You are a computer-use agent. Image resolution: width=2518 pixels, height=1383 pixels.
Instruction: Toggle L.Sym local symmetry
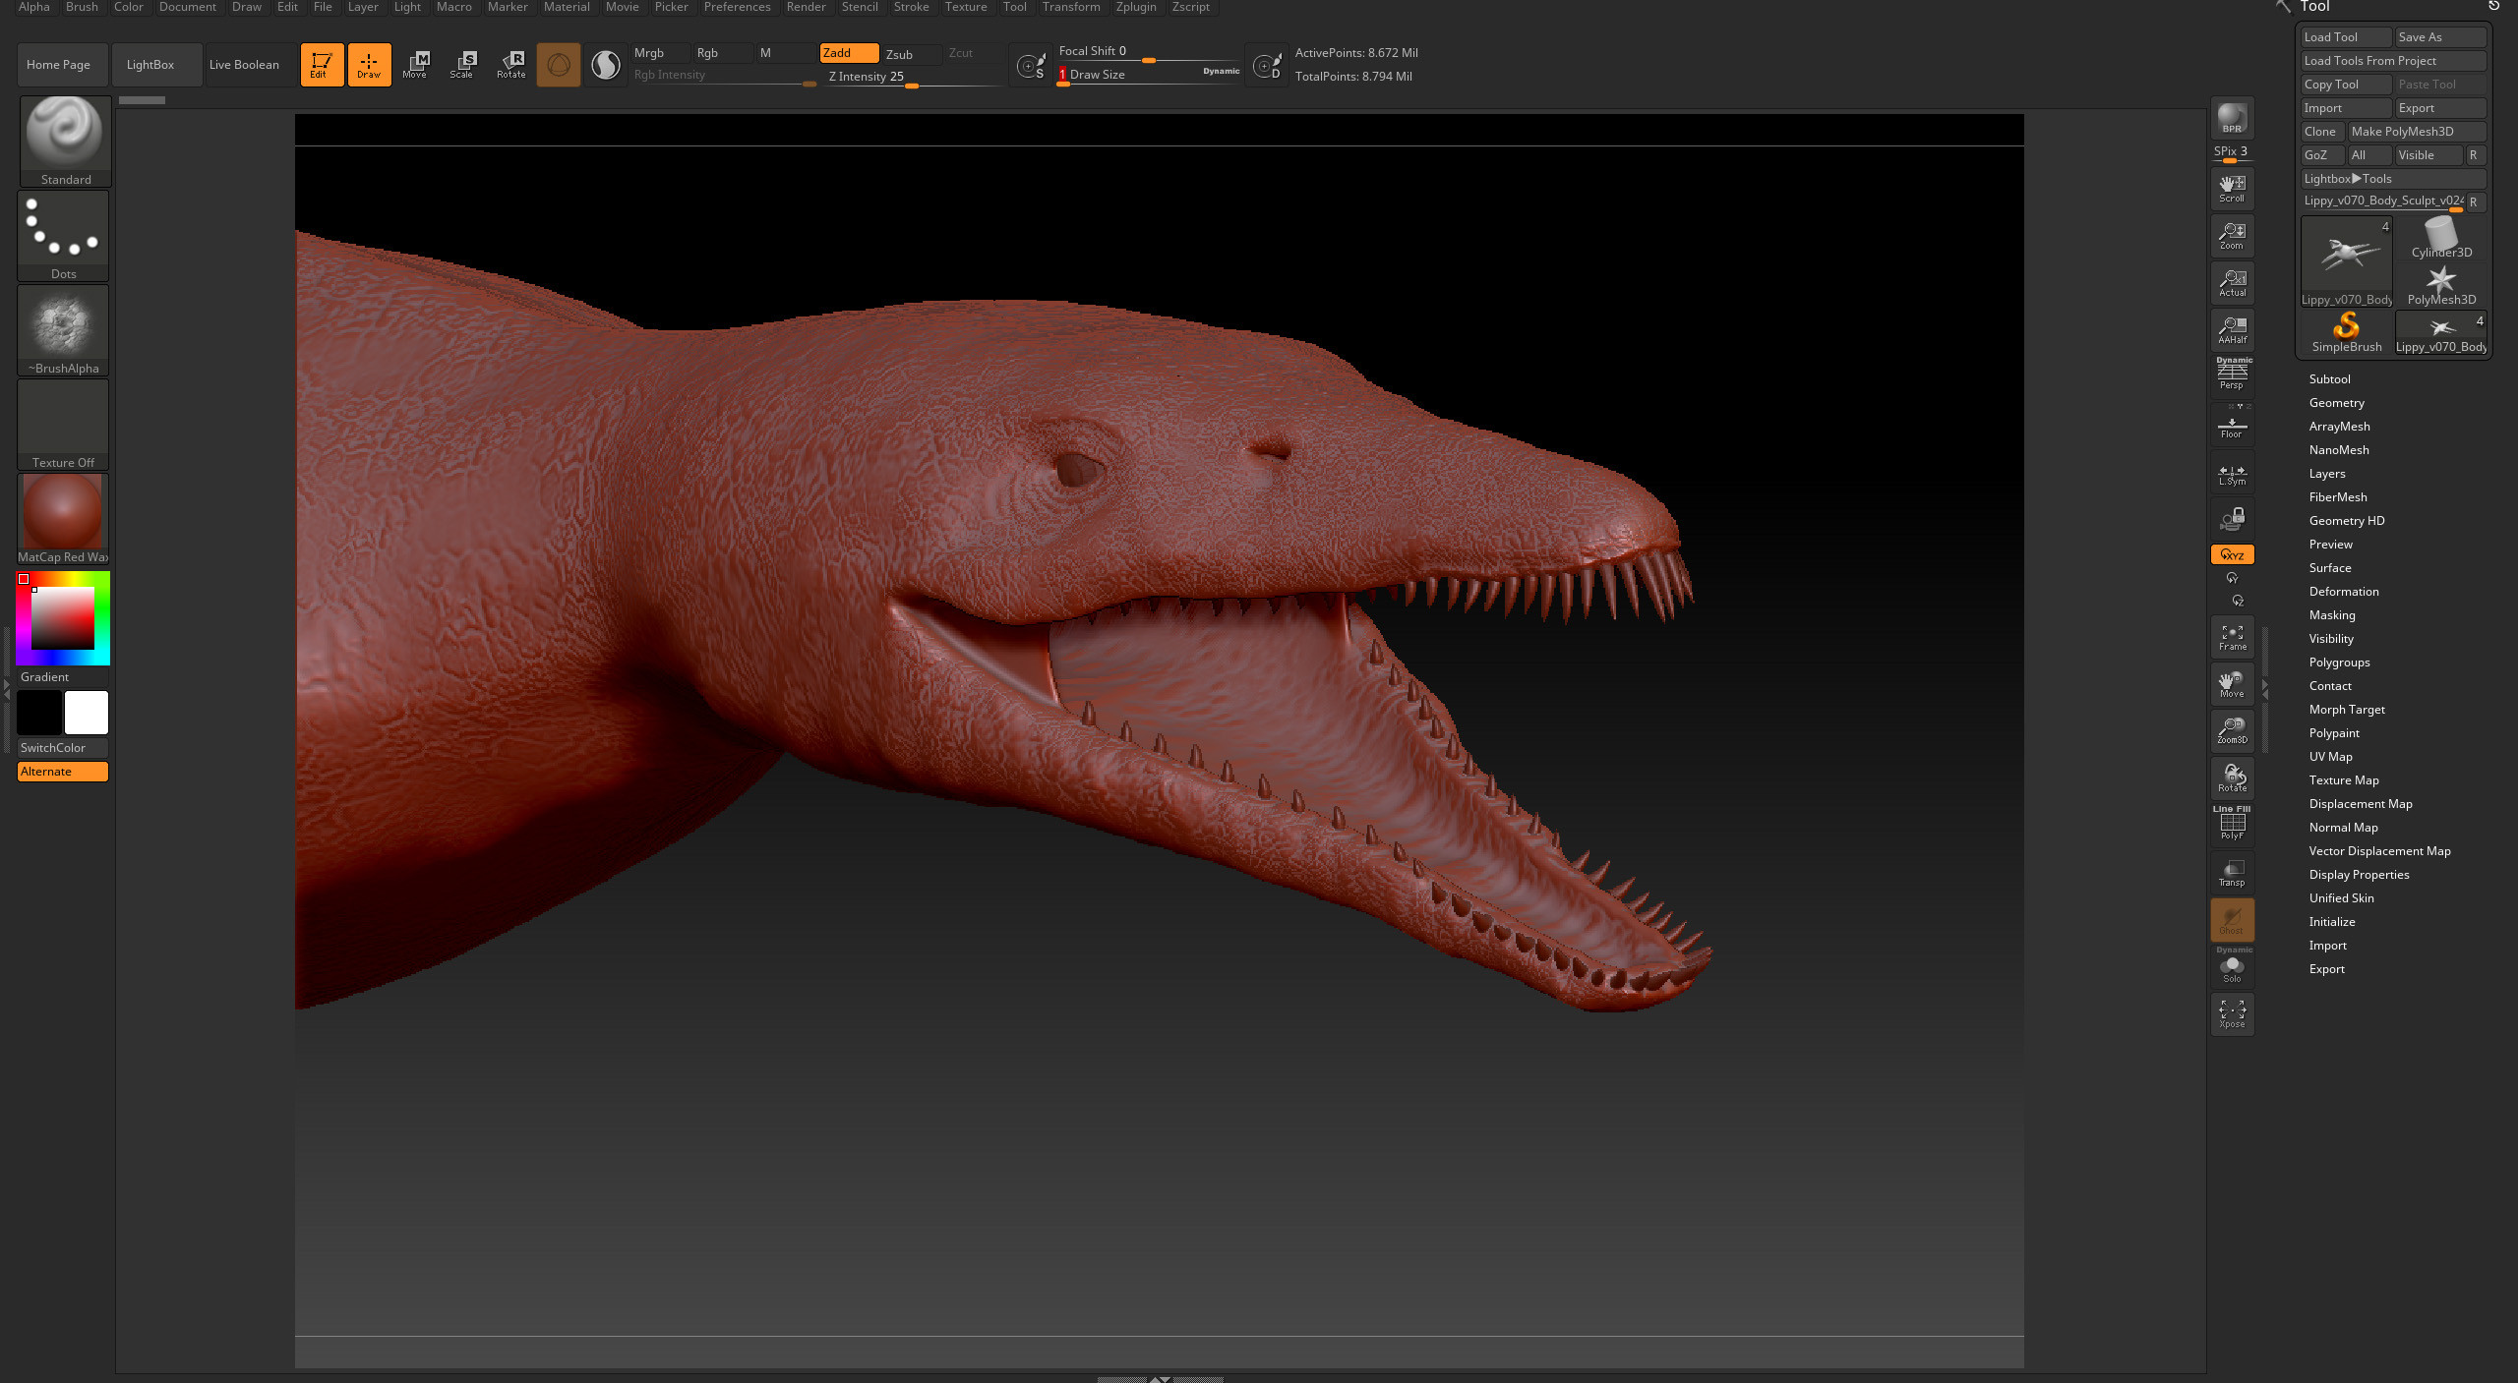pos(2232,473)
